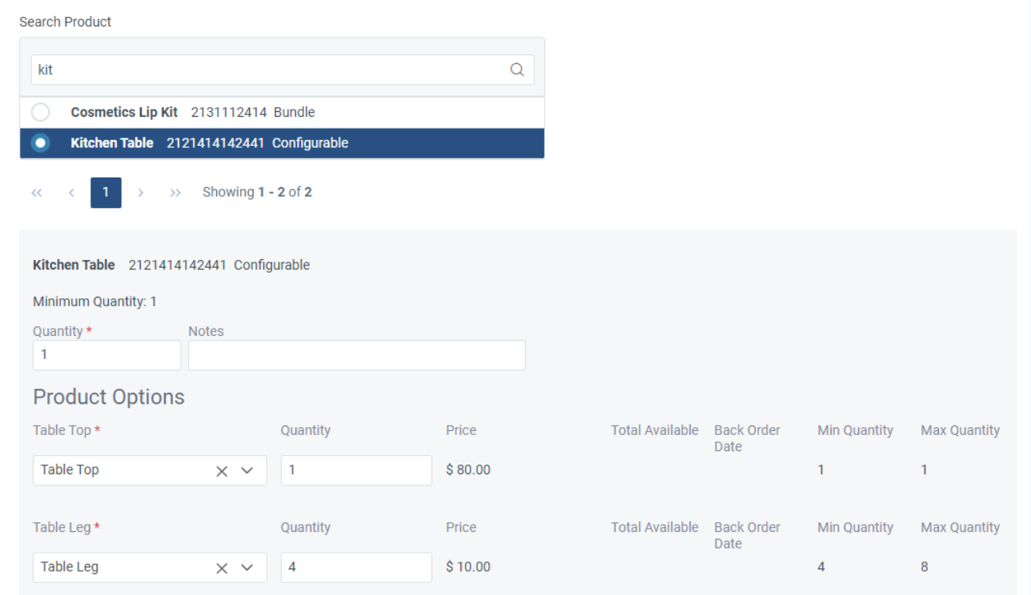Click the search magnifier icon
Screen dimensions: 1031x595
tap(517, 70)
